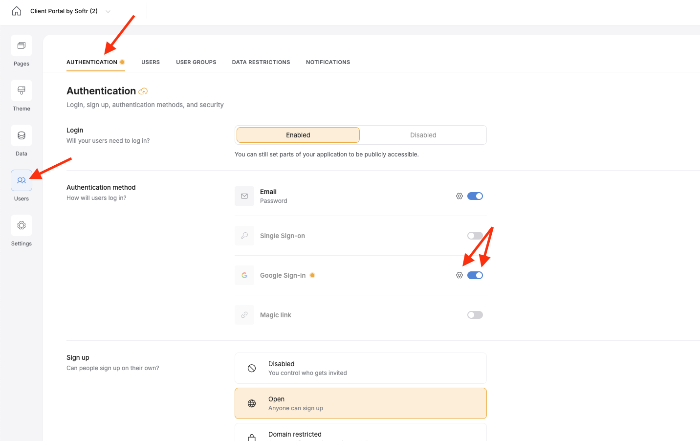Open Email authentication settings via its gear icon
This screenshot has height=441, width=700.
click(459, 196)
